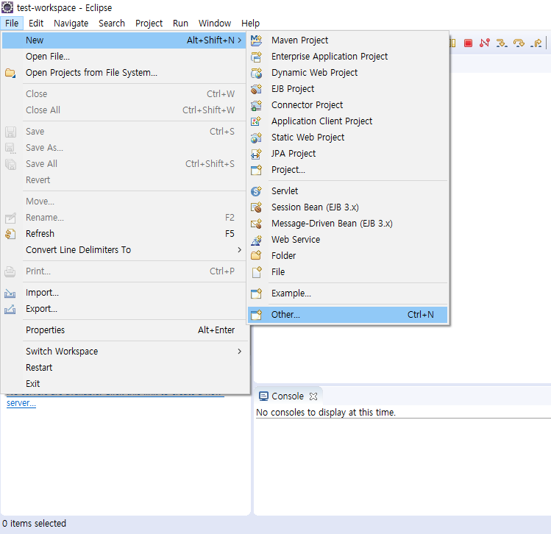Click Export... menu entry
This screenshot has width=551, height=534.
[124, 309]
